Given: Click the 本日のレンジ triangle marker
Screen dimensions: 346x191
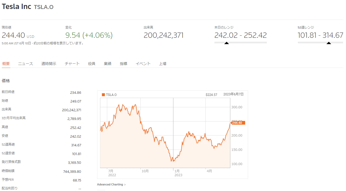Looking at the screenshot, I should tap(226, 43).
